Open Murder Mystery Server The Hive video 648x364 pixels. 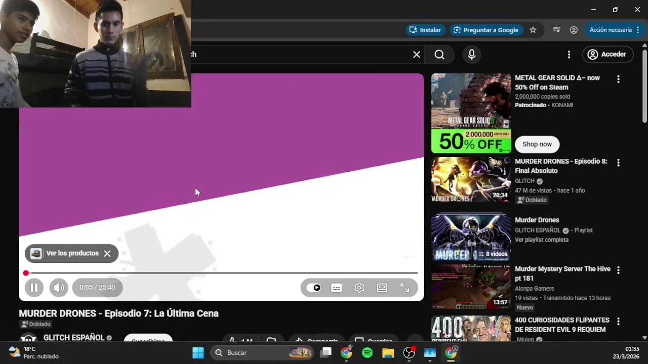(x=471, y=287)
